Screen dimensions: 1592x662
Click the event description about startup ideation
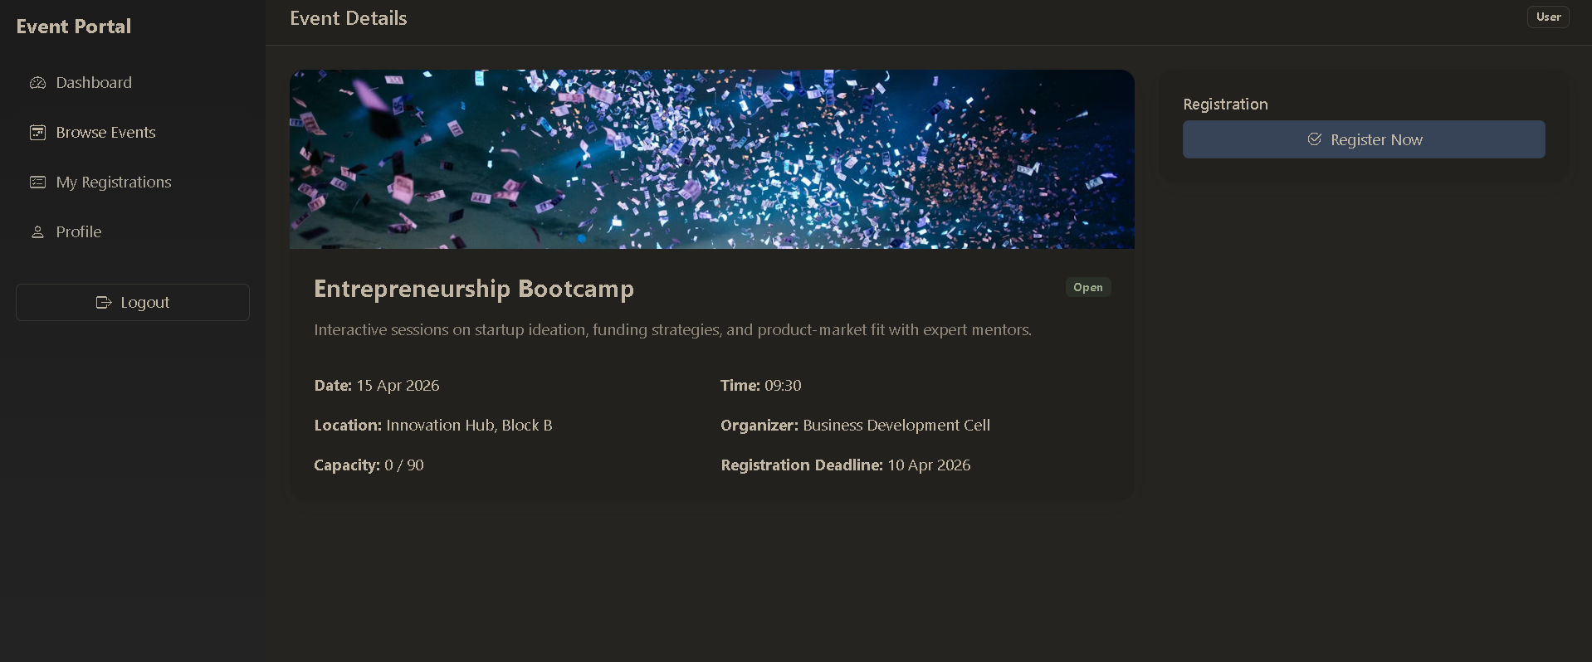click(672, 330)
